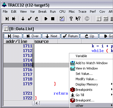Click the Return button in Data.List
This screenshot has width=113, height=108.
[70, 36]
